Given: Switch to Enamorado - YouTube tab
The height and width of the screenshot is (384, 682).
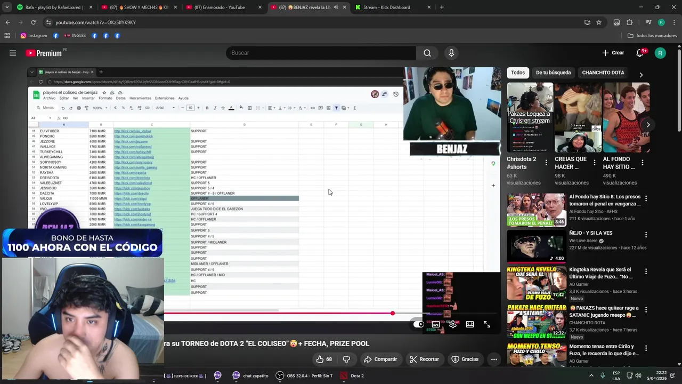Looking at the screenshot, I should click(x=224, y=7).
